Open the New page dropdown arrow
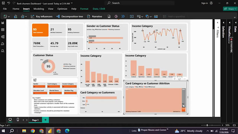238x134 pixels. pos(9,16)
